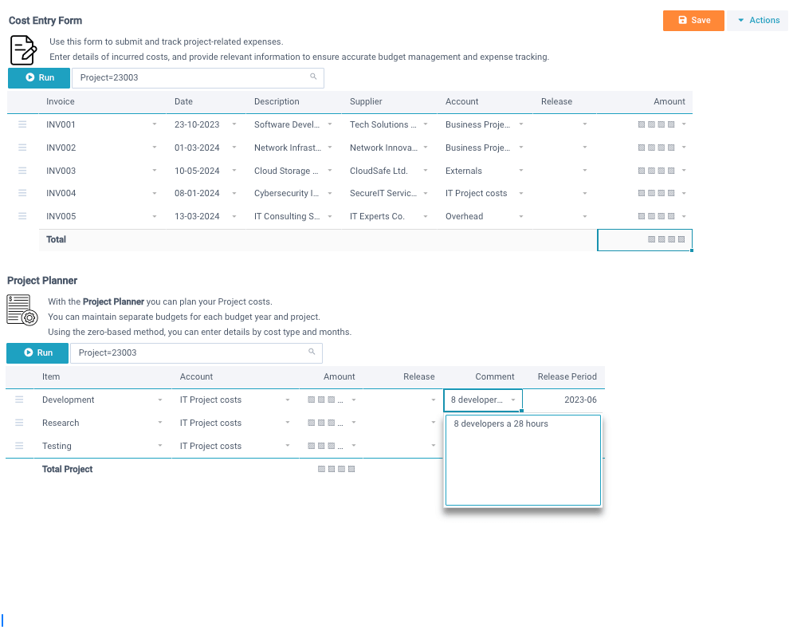Screen dimensions: 797x638
Task: Click the magnifier icon in Cost Entry search field
Action: pos(312,77)
